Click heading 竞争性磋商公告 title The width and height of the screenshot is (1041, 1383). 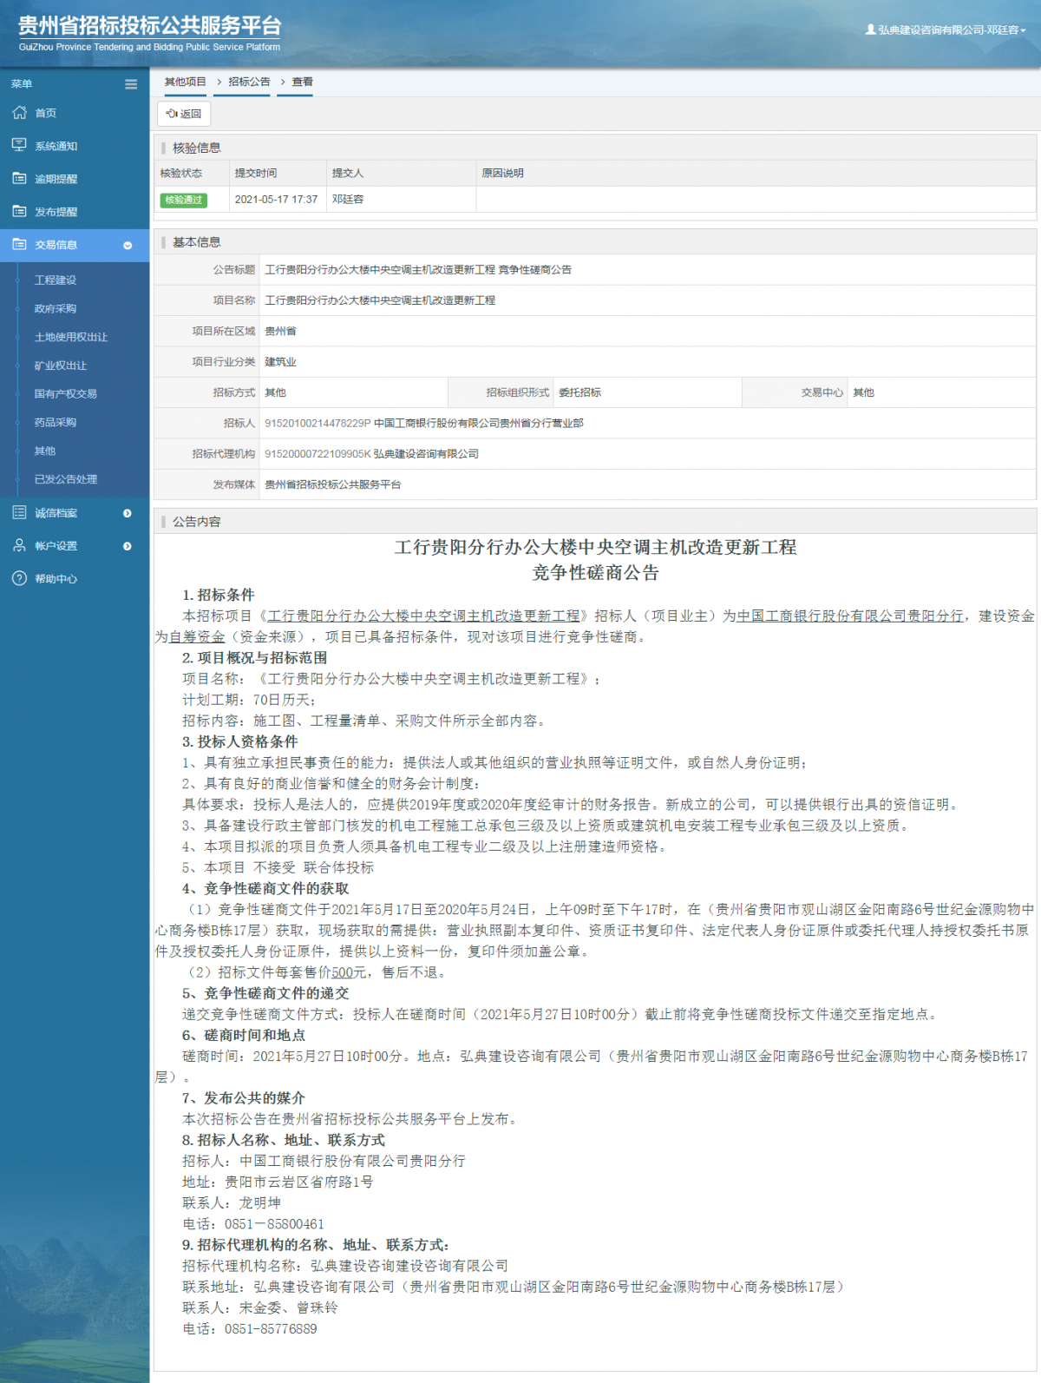(595, 574)
